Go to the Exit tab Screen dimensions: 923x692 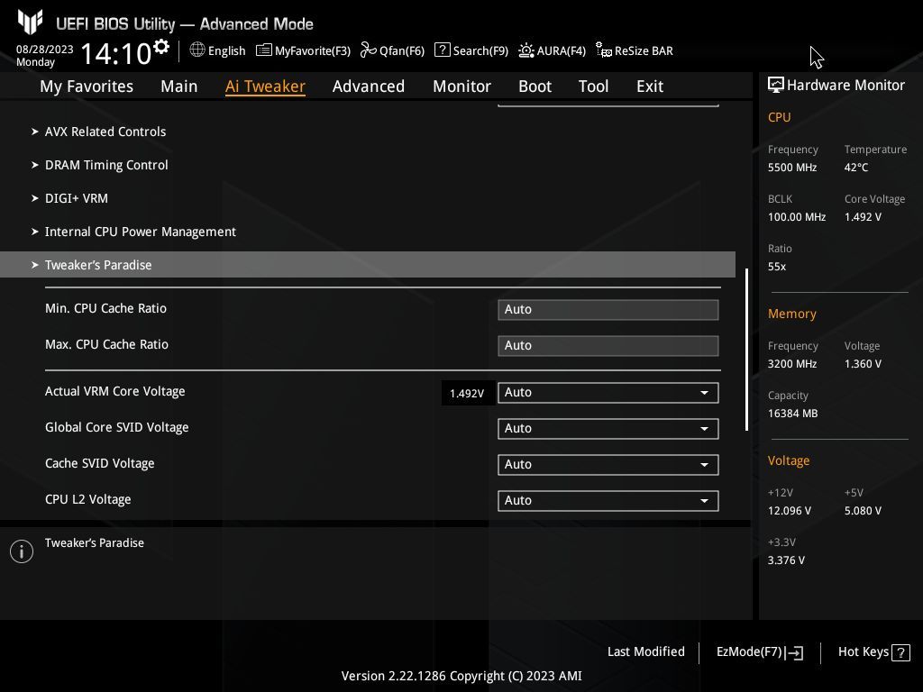pos(650,86)
